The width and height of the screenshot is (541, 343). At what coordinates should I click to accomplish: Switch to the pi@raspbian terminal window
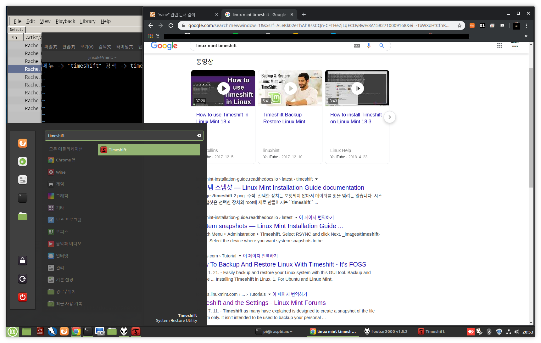click(274, 331)
